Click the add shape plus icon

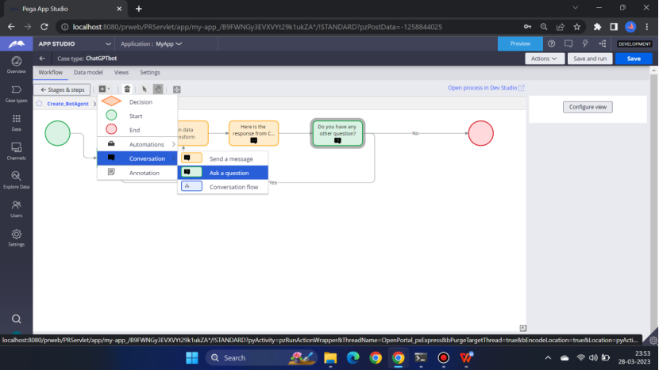[x=104, y=89]
